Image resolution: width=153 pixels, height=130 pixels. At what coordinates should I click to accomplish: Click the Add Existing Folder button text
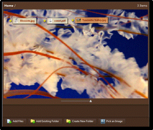[48, 121]
